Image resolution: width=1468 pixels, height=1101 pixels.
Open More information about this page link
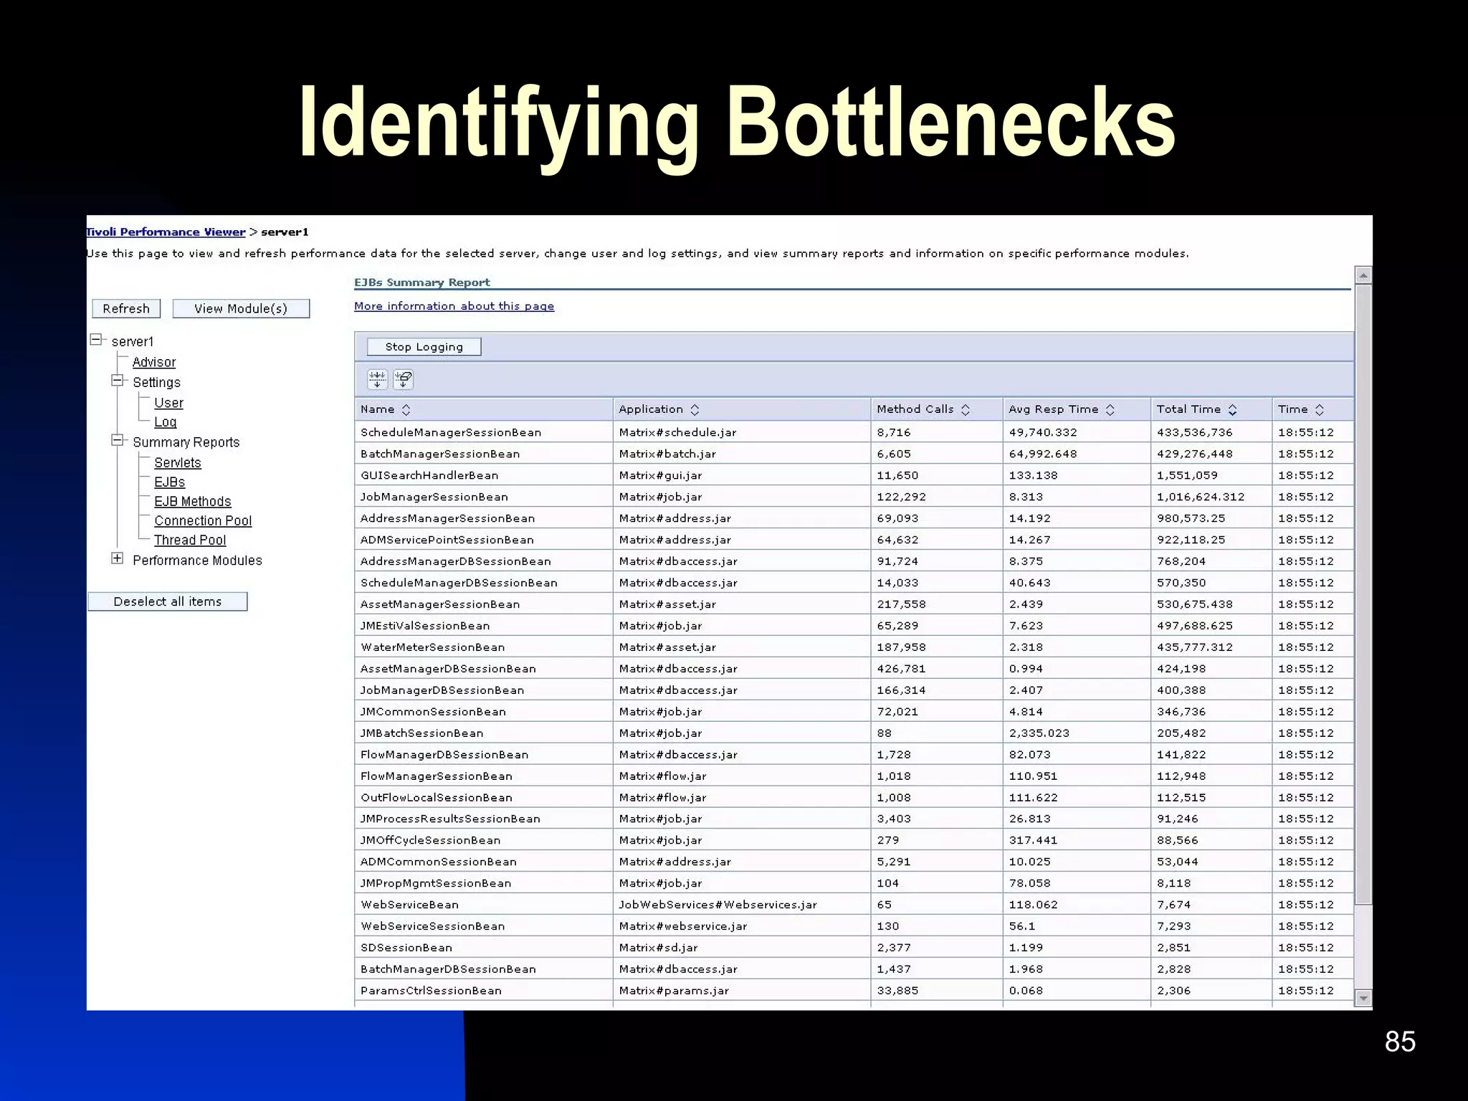[454, 306]
